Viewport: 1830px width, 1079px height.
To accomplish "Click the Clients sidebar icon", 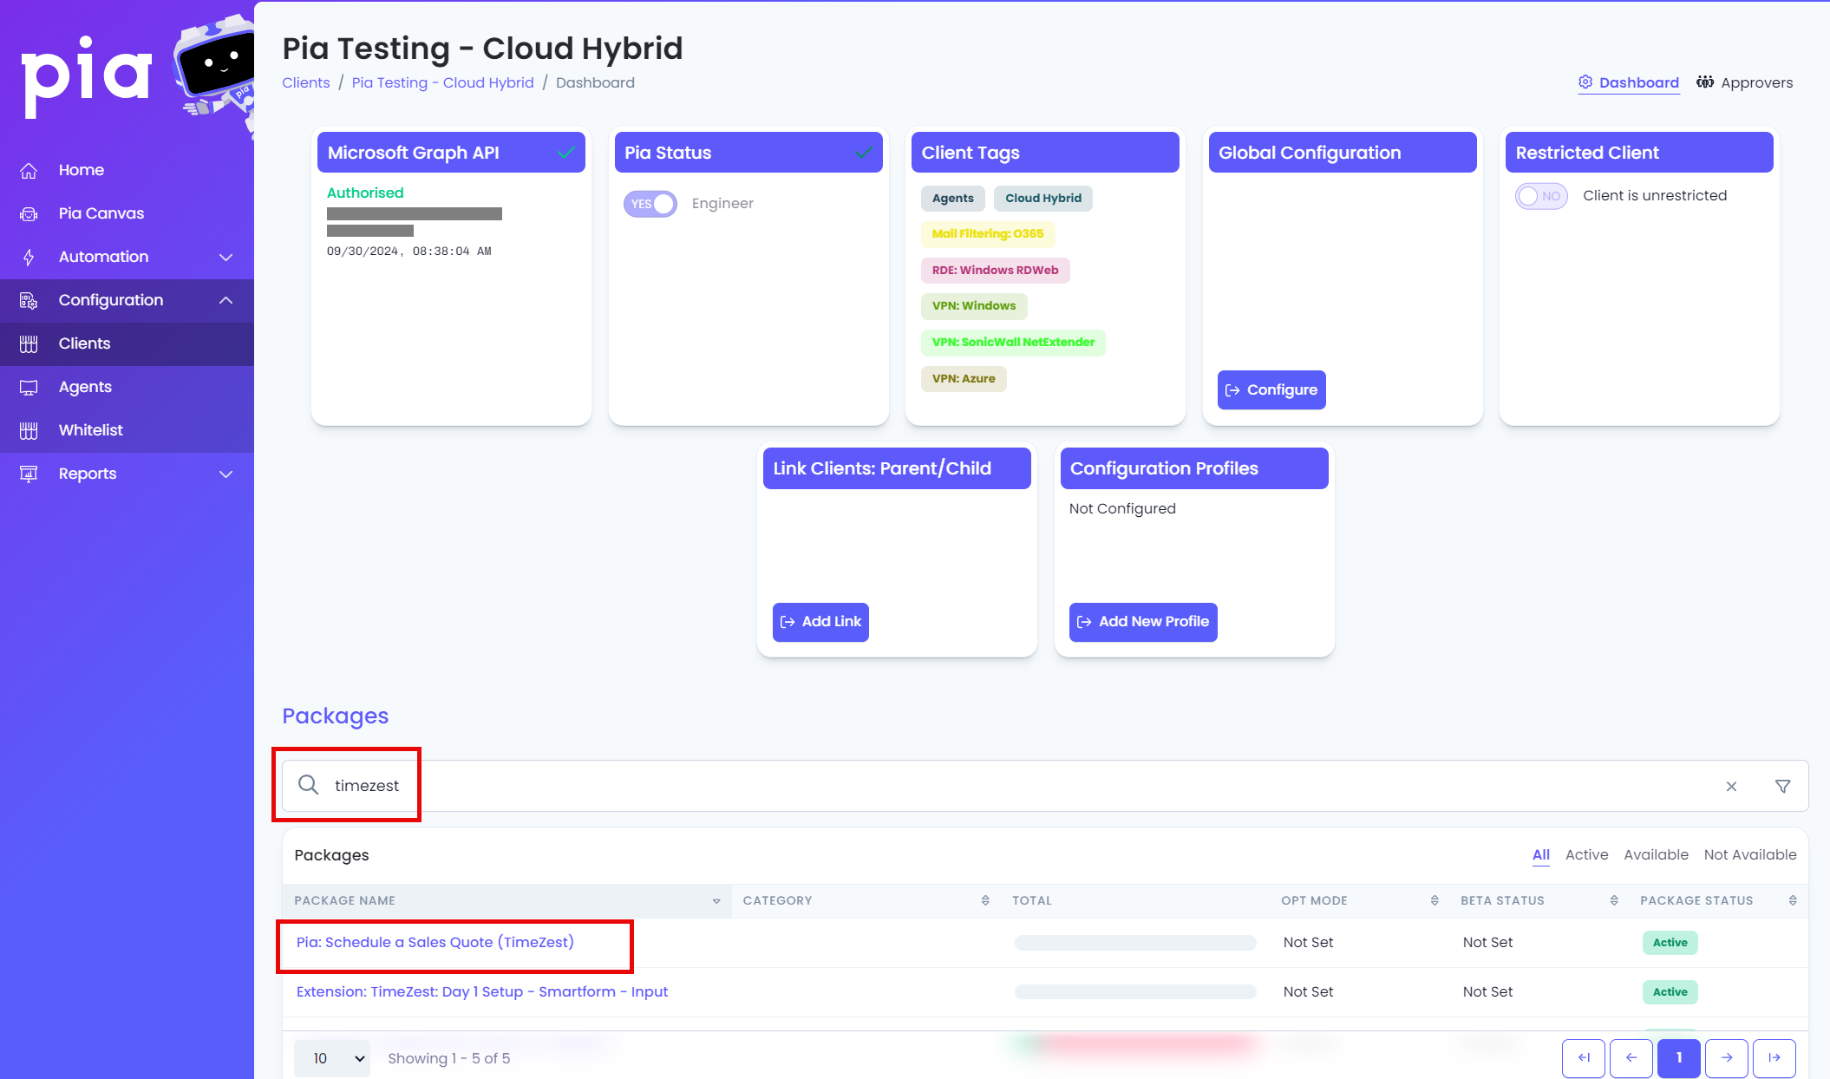I will coord(29,344).
